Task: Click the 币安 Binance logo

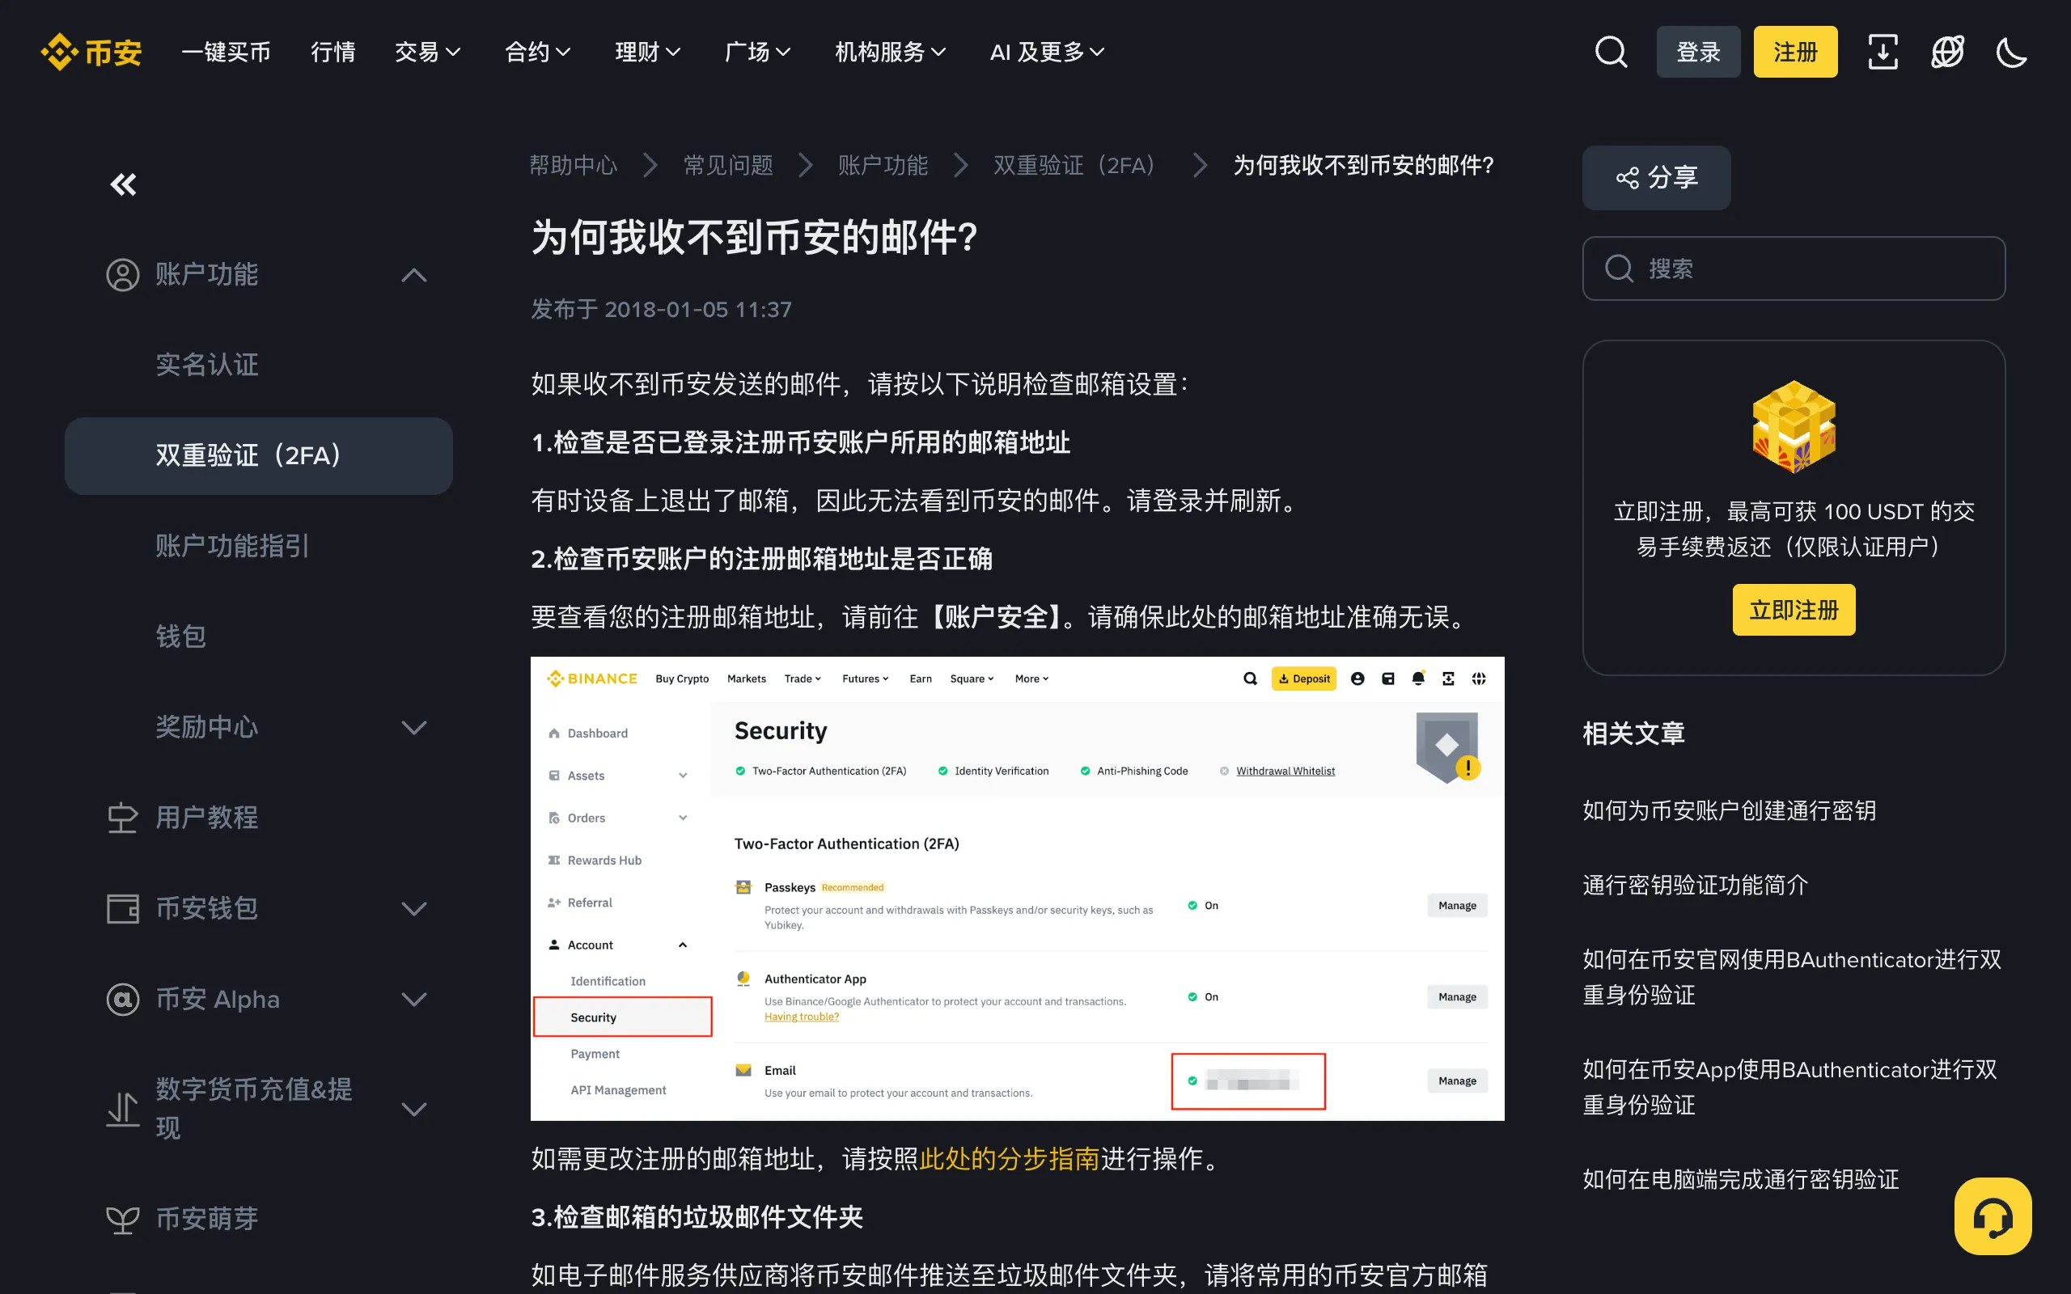Action: (91, 53)
